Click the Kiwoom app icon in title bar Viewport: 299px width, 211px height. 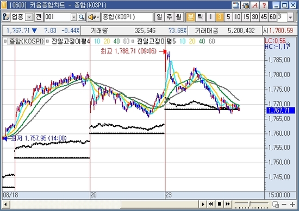(4, 5)
